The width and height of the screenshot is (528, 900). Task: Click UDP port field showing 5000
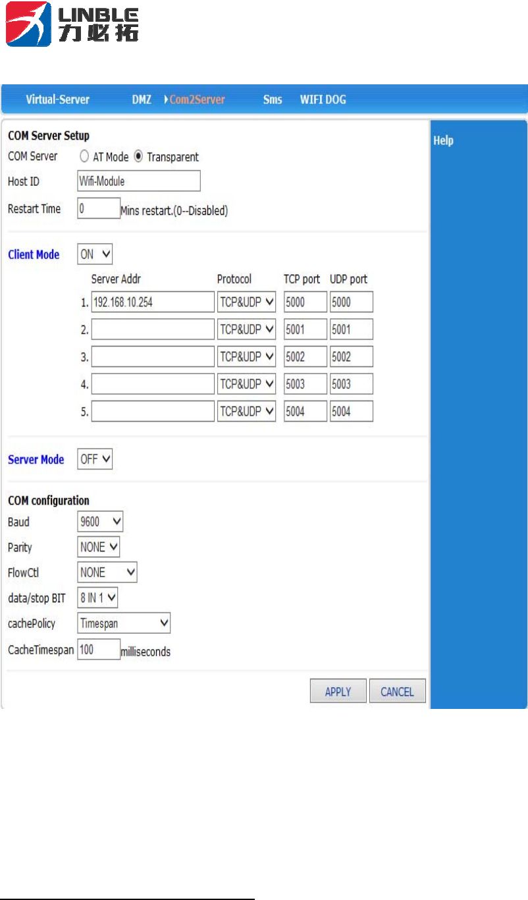tap(352, 302)
